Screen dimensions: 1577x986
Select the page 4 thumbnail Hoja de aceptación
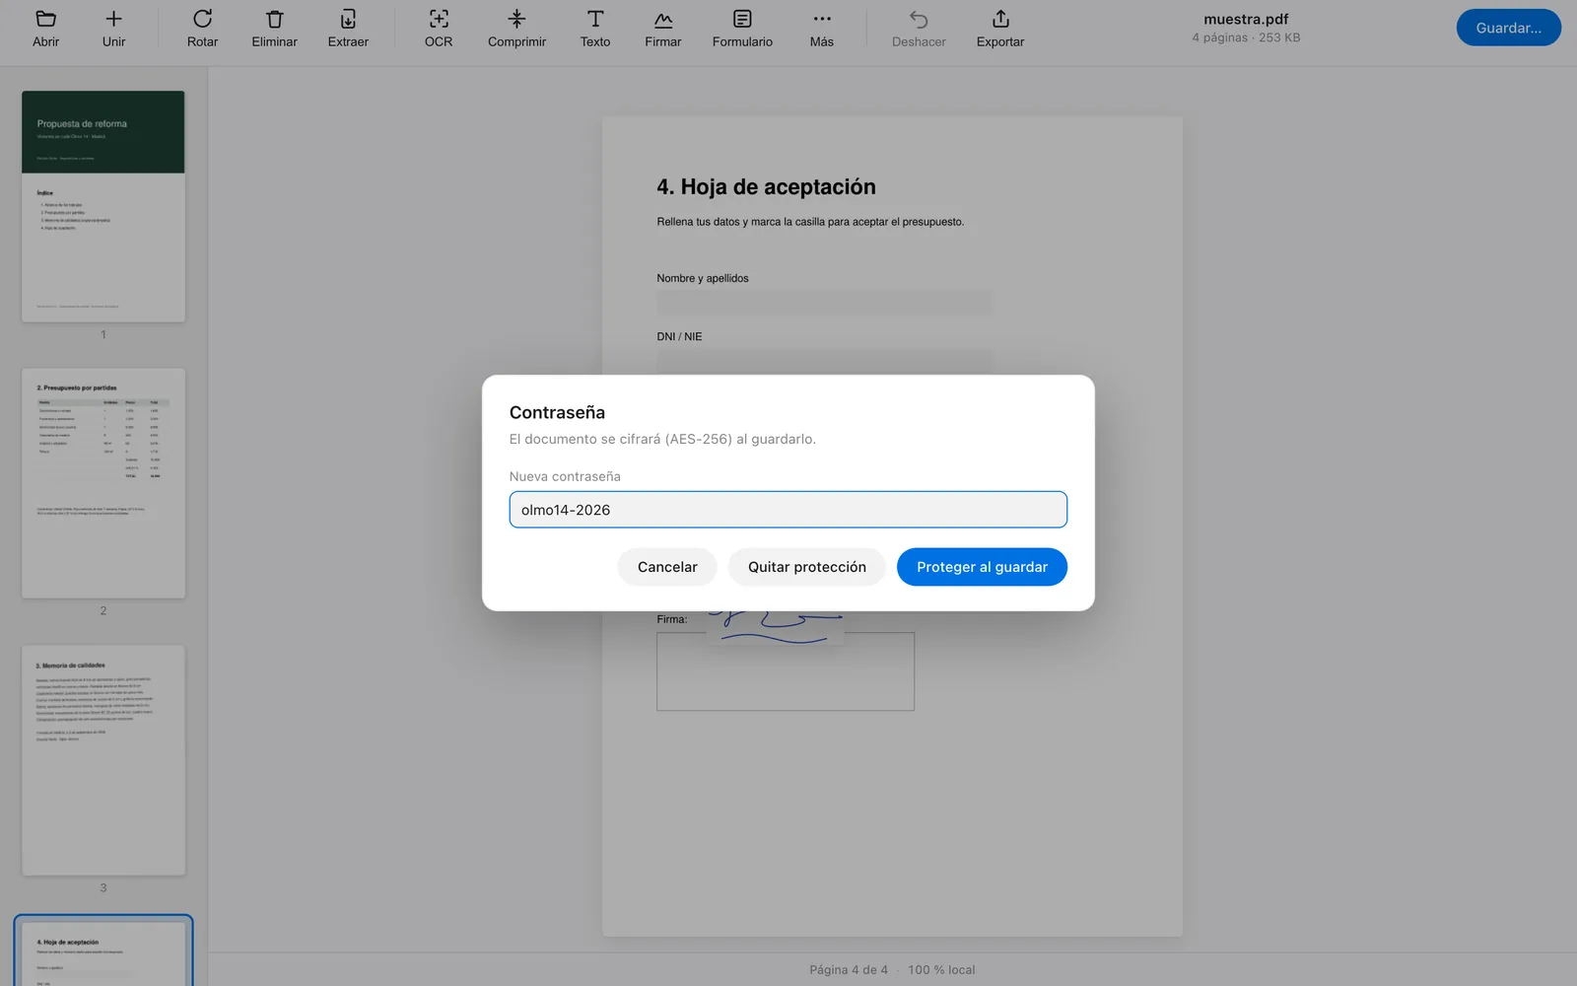[x=103, y=952]
